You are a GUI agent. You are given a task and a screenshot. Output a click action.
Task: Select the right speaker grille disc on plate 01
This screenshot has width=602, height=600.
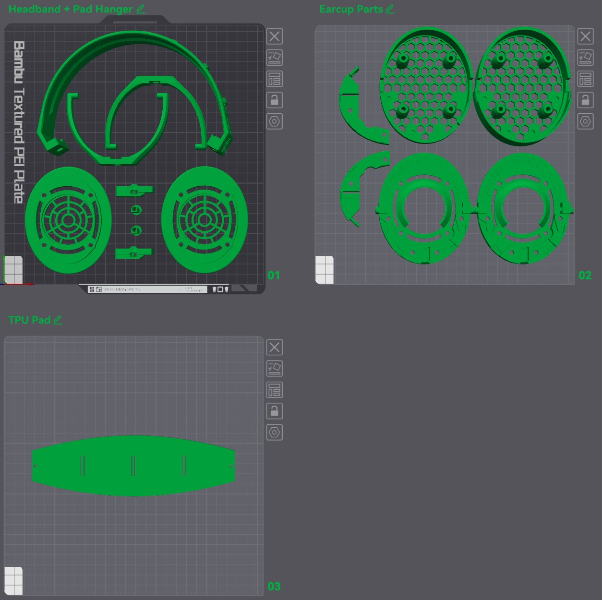(205, 220)
